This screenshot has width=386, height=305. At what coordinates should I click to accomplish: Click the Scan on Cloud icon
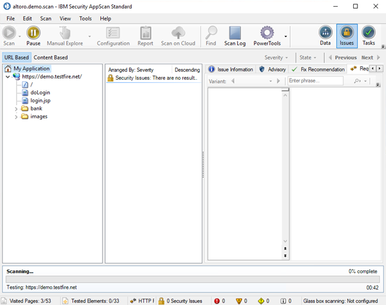178,33
